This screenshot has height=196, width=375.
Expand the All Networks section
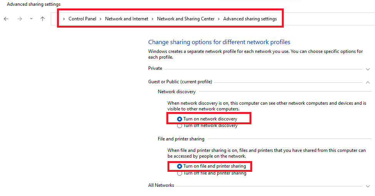click(x=368, y=186)
